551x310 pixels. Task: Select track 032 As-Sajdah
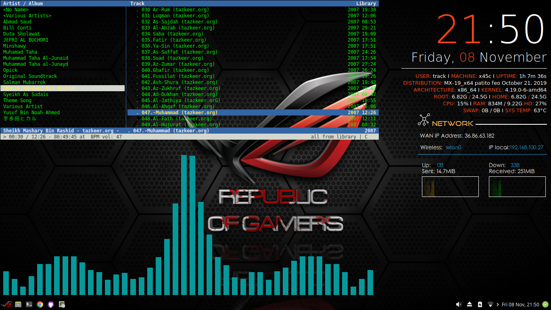[x=253, y=21]
